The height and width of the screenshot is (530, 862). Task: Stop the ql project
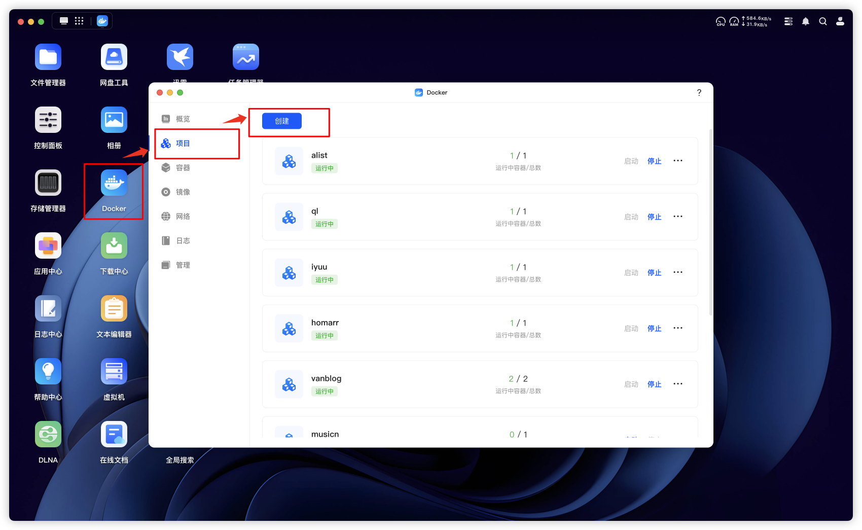pos(655,217)
